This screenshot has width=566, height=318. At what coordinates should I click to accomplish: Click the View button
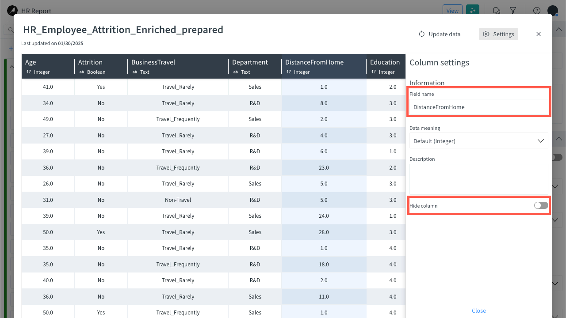point(452,10)
